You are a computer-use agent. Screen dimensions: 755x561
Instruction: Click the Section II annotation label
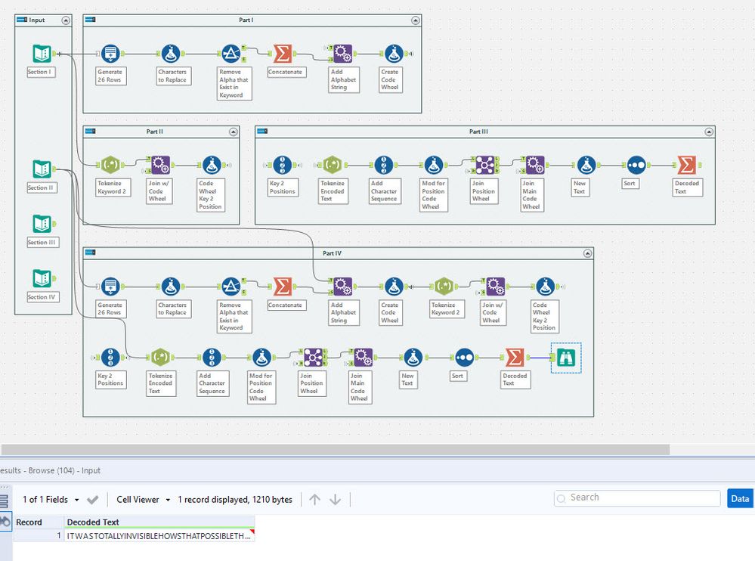(42, 188)
